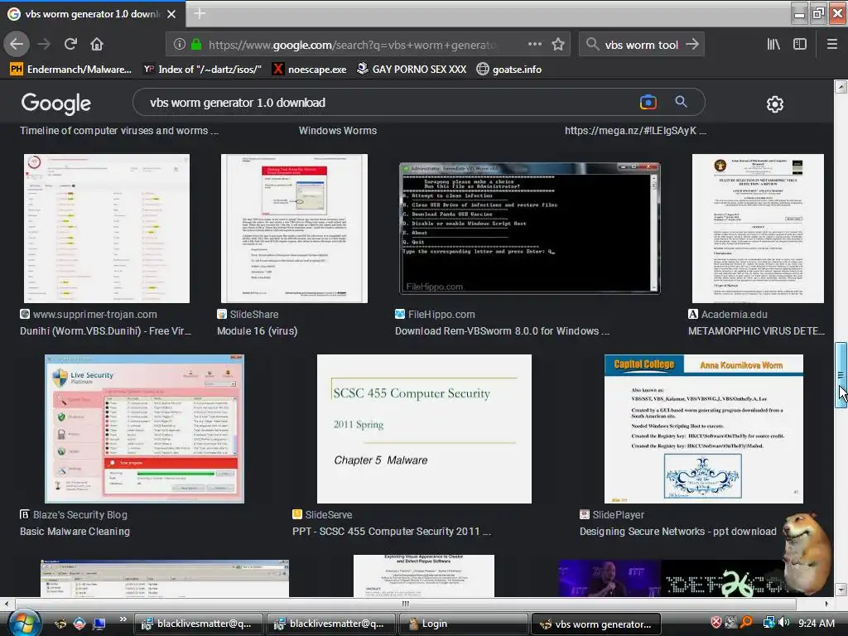Go back to the previous page

[17, 44]
